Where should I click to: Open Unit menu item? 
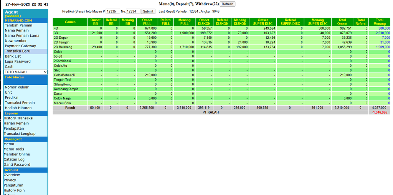8,92
